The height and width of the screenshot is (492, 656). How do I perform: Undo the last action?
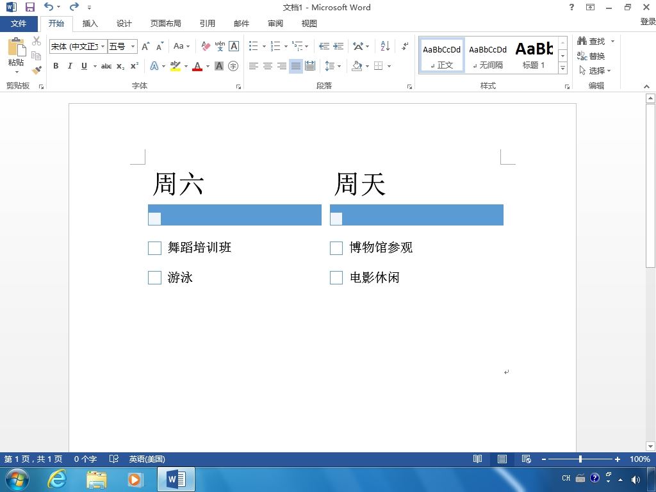tap(49, 6)
